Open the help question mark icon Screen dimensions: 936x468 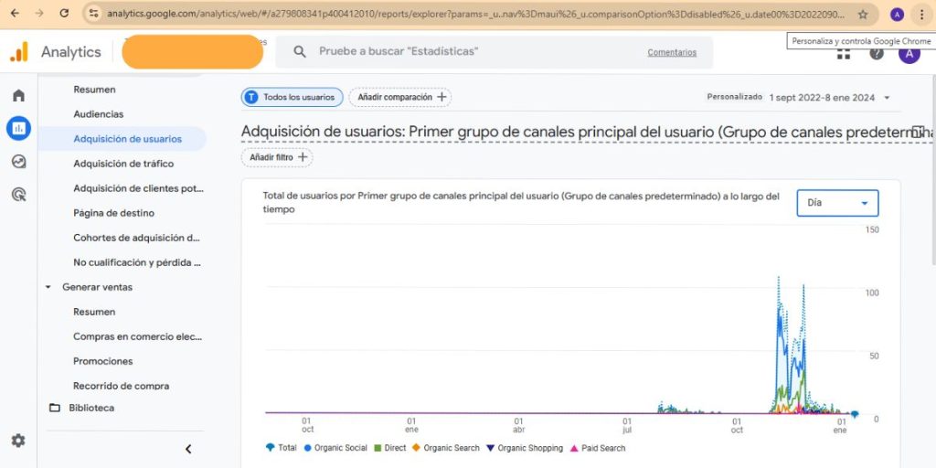pos(877,53)
